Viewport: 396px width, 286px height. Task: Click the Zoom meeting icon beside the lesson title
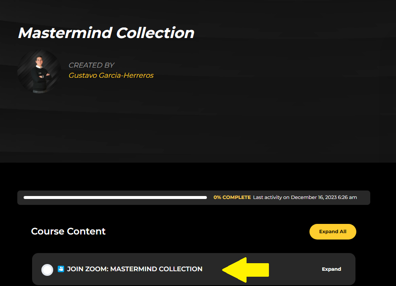click(61, 269)
